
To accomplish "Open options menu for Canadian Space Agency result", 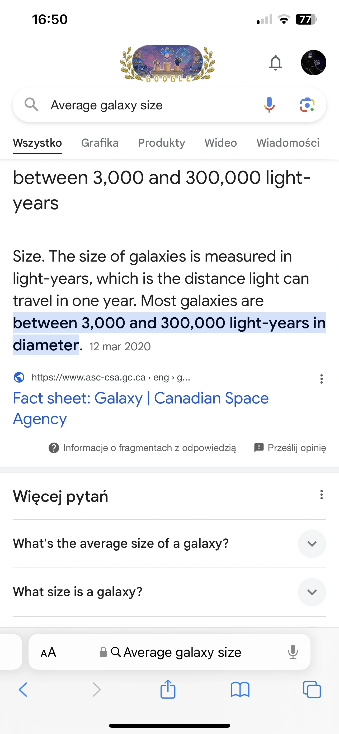I will pyautogui.click(x=321, y=379).
